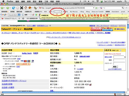The image size is (129, 96).
Task: Open the cookie-face icon dropdown arrow
Action: (32, 8)
